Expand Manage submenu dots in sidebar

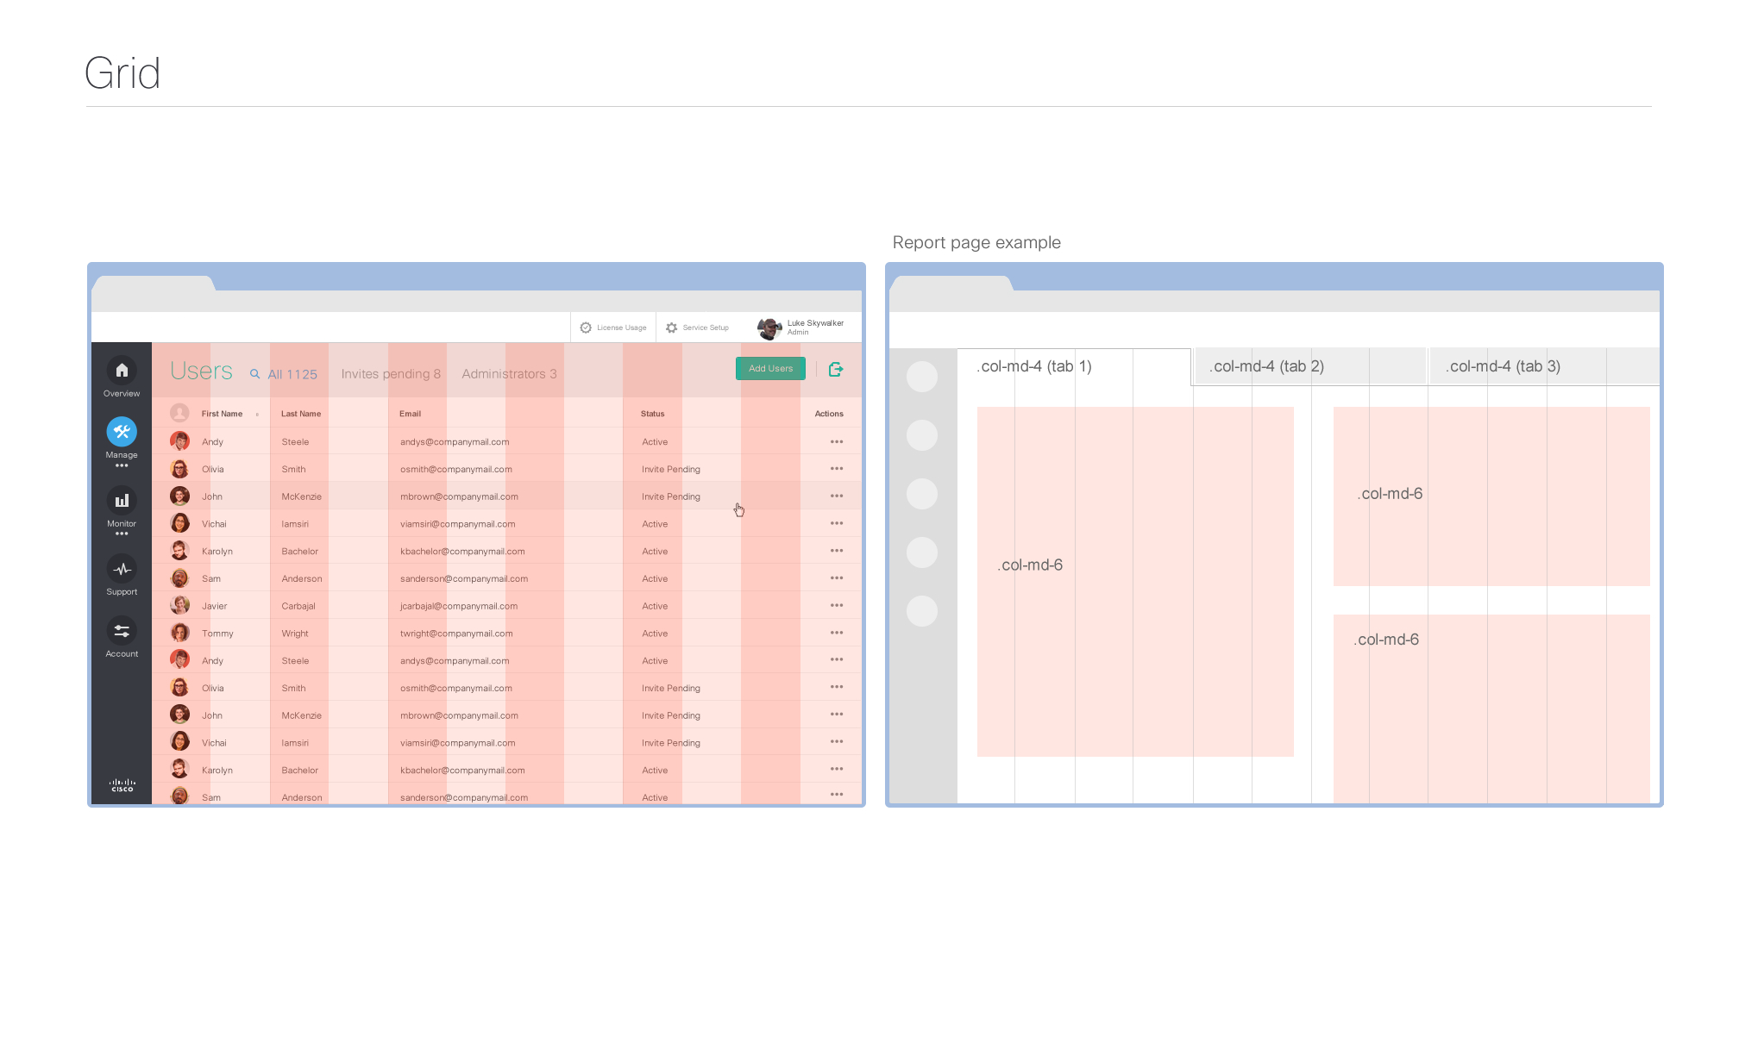pos(122,465)
